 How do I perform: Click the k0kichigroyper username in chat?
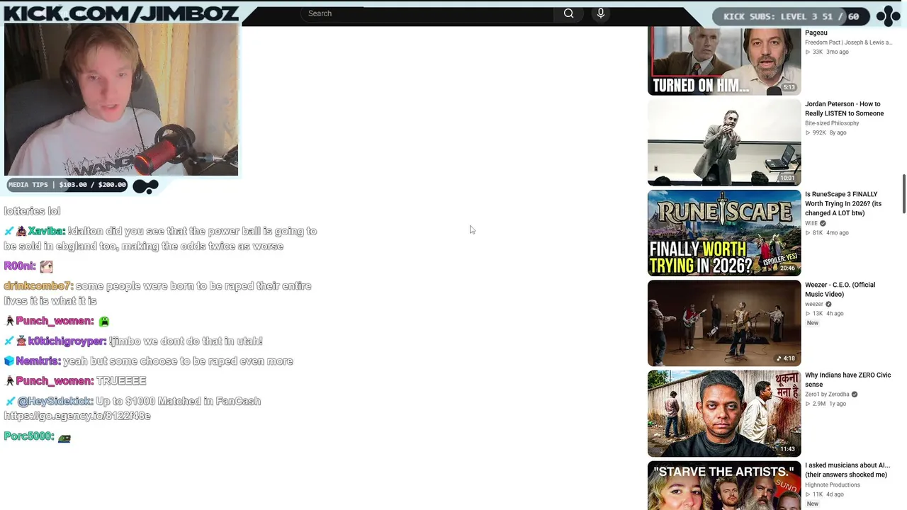click(67, 341)
